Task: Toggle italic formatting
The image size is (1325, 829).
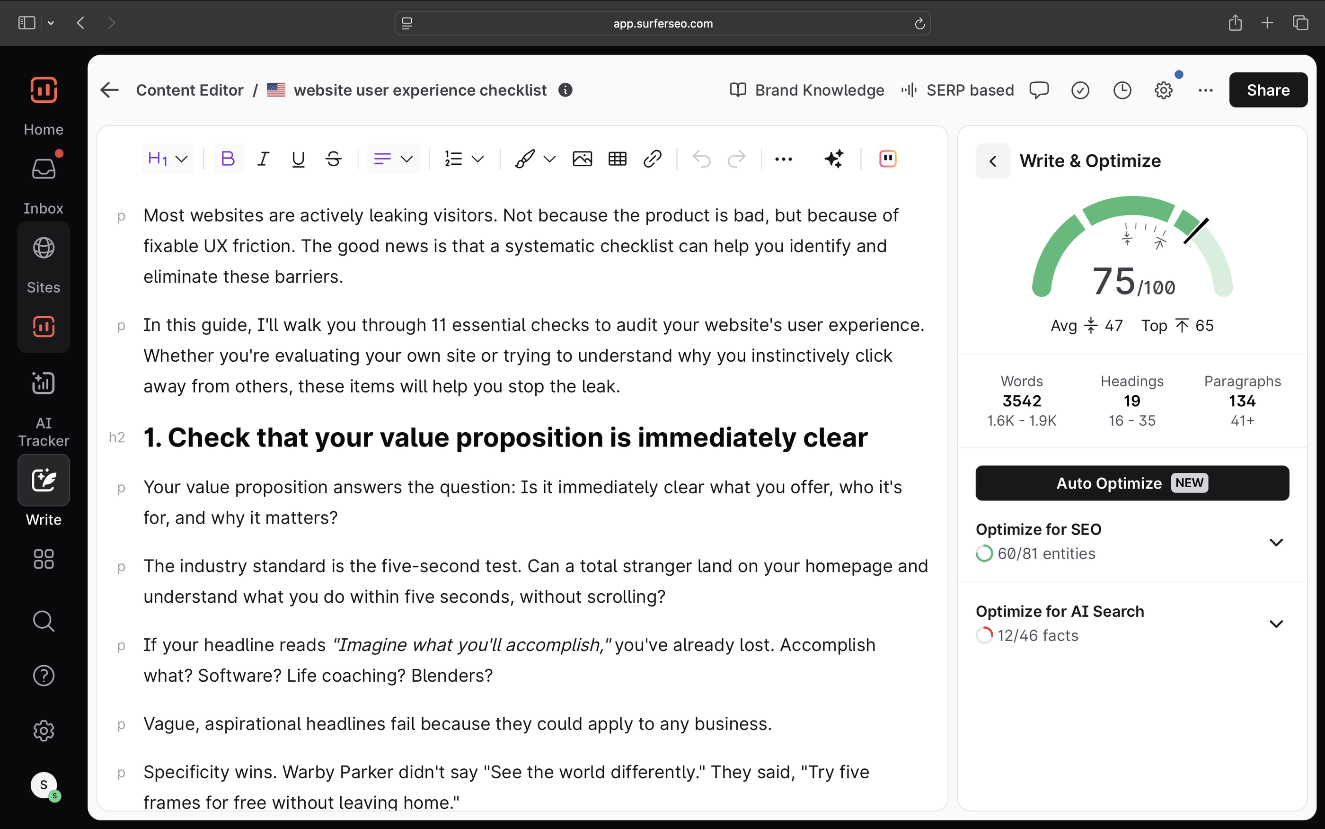Action: (263, 159)
